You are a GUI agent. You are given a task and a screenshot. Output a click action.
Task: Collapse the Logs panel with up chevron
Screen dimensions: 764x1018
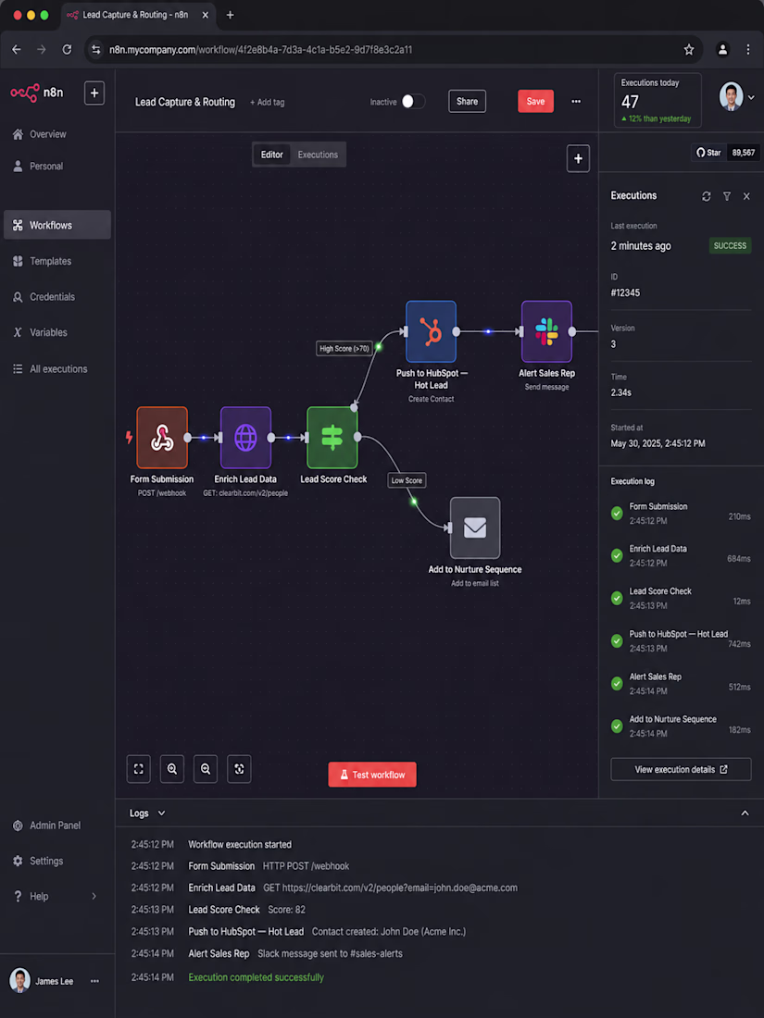(x=745, y=813)
